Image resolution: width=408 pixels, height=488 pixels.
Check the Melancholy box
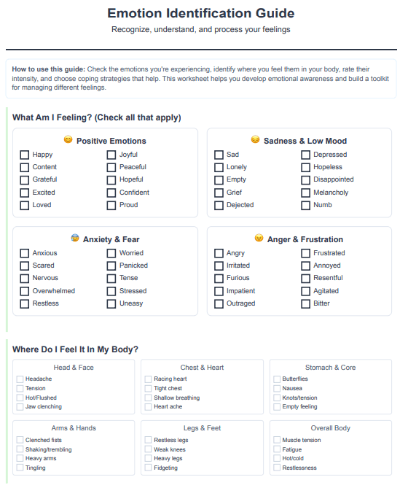(x=305, y=193)
